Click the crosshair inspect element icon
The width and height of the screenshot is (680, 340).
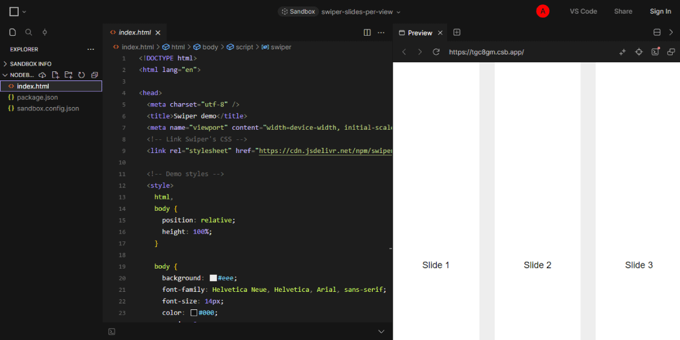pyautogui.click(x=639, y=52)
